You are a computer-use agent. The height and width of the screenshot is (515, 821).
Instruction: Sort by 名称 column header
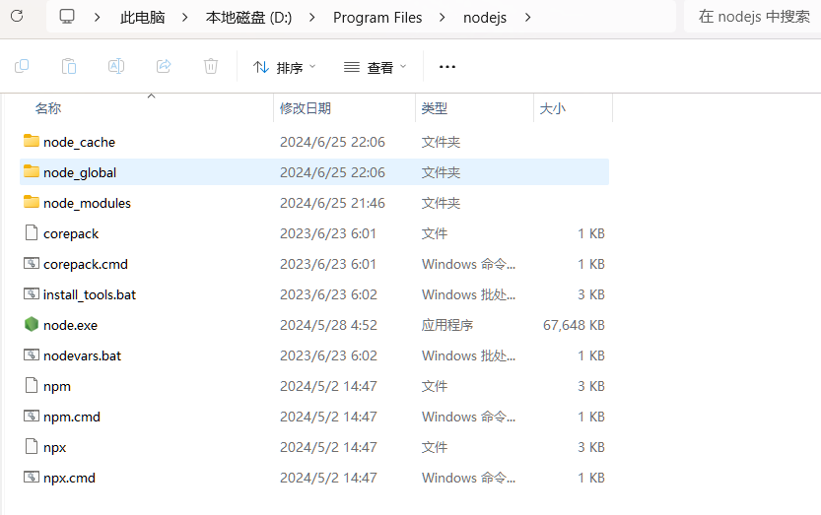point(48,108)
